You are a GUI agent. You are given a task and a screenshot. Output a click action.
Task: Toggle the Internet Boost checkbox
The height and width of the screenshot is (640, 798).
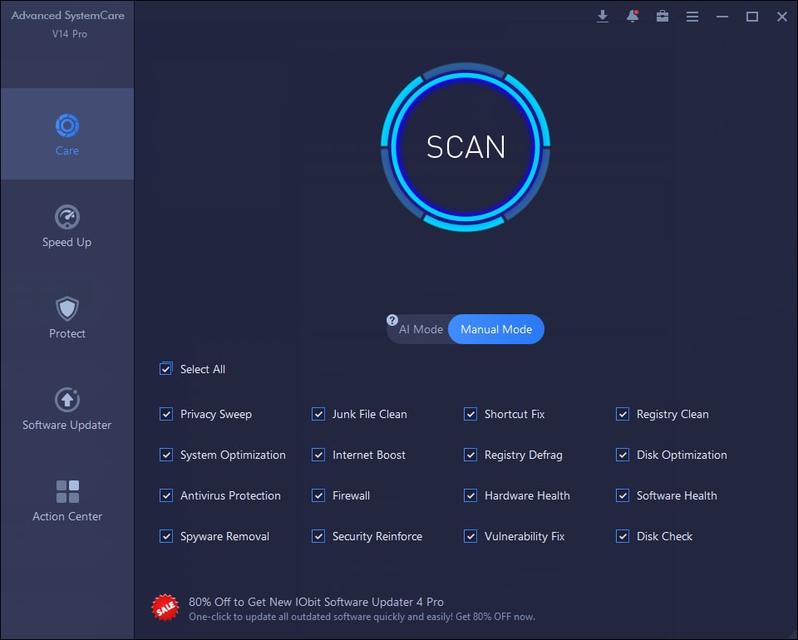coord(318,455)
